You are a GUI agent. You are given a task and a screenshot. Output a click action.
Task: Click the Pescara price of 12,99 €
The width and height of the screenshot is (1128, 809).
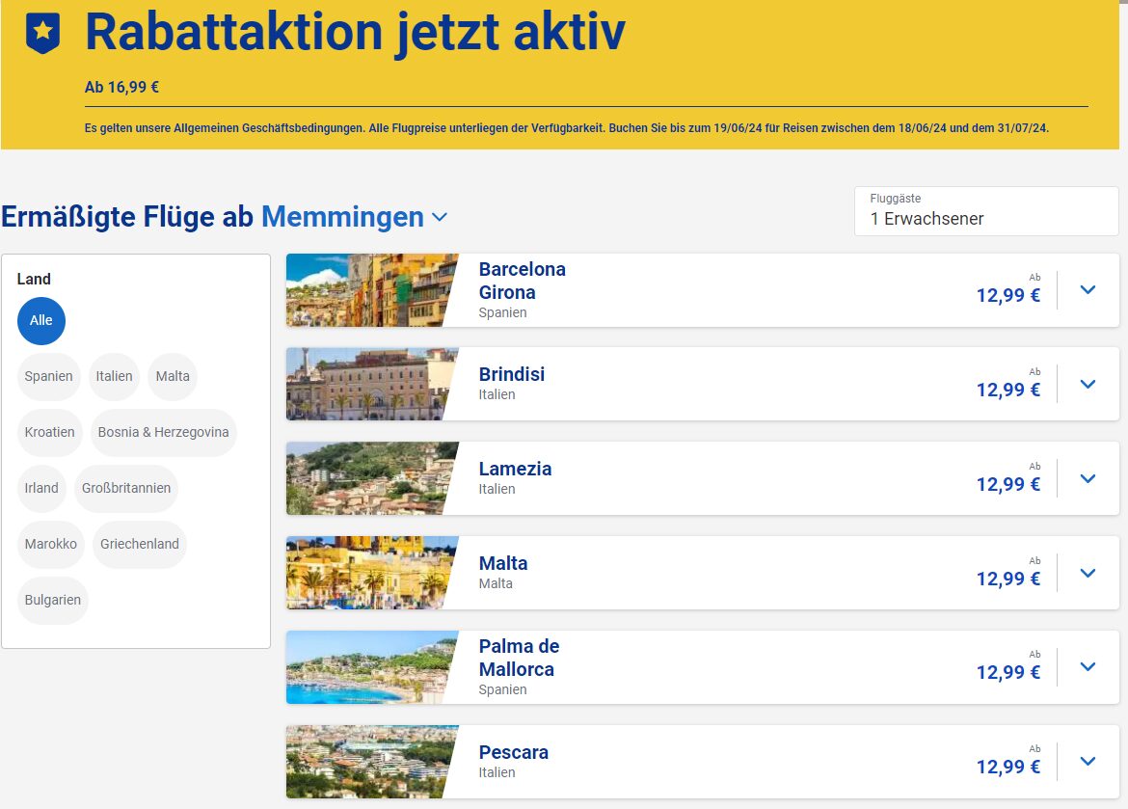pyautogui.click(x=1008, y=767)
